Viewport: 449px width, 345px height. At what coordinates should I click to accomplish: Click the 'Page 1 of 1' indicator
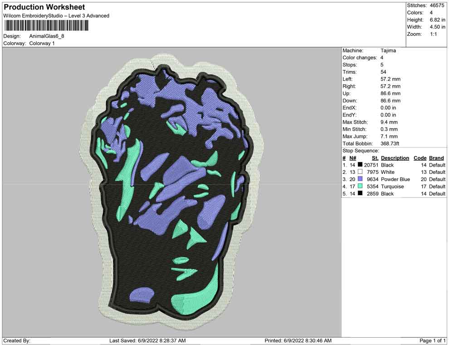pyautogui.click(x=432, y=340)
